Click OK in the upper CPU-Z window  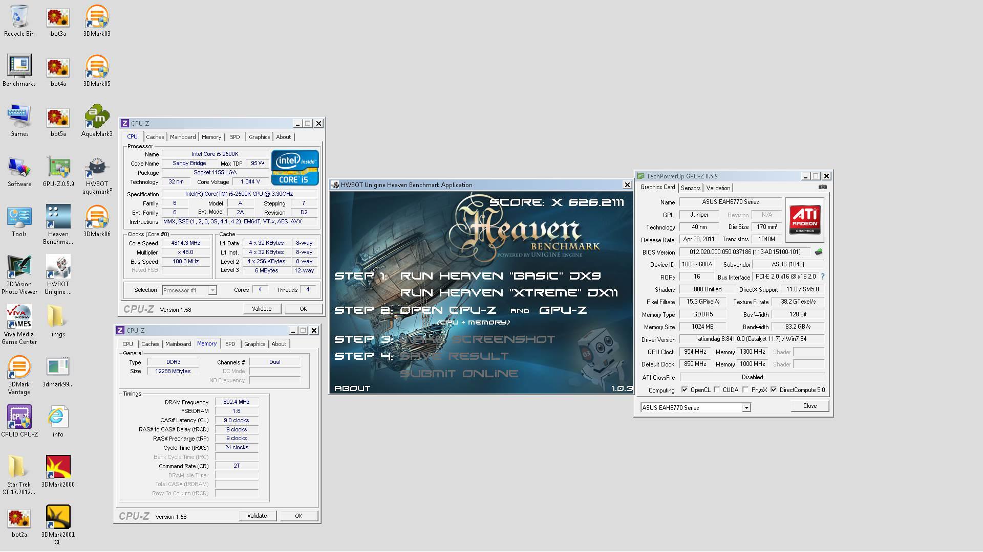(x=303, y=309)
